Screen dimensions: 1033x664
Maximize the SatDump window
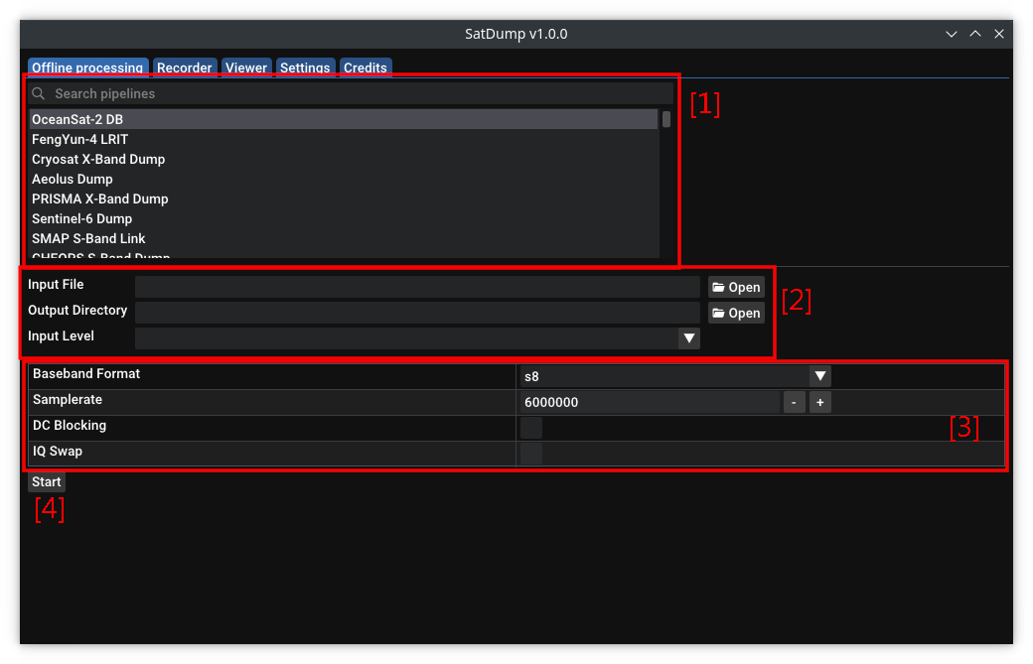tap(975, 34)
